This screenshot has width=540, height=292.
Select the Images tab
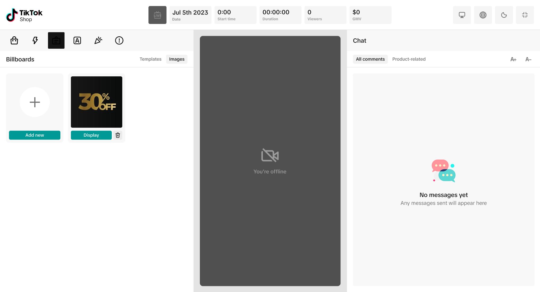click(177, 59)
